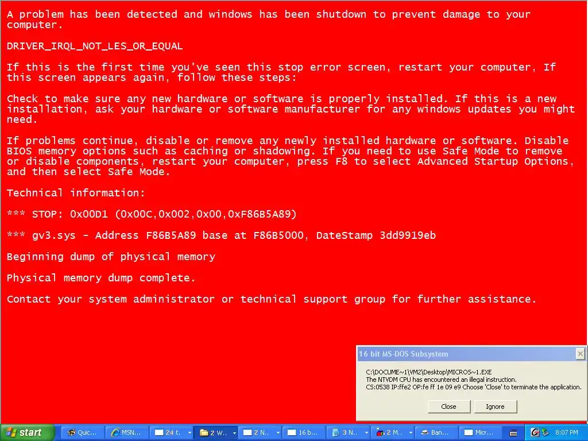Screen dimensions: 588x441
Task: Click the Internet Explorer icon on MSN taskbar button
Action: click(x=115, y=432)
